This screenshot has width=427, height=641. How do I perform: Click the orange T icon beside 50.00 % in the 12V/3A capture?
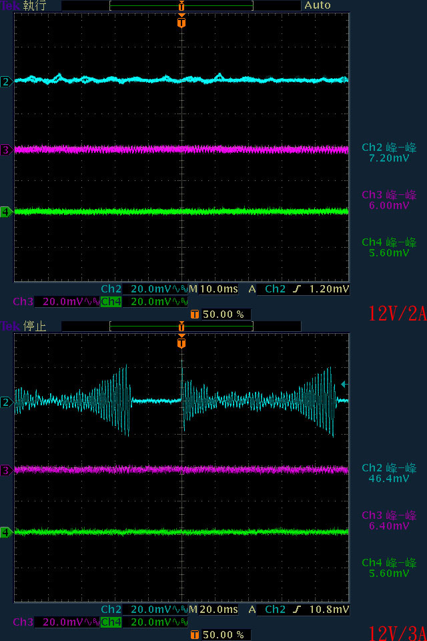195,635
